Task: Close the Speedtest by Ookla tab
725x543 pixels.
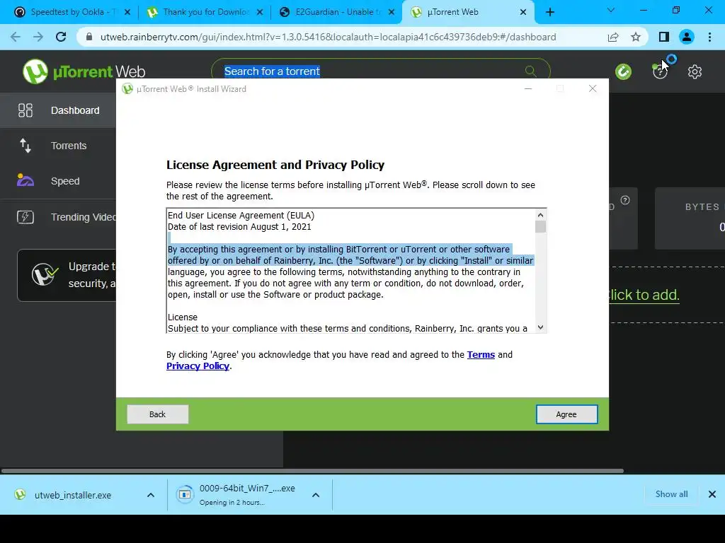Action: [x=127, y=12]
